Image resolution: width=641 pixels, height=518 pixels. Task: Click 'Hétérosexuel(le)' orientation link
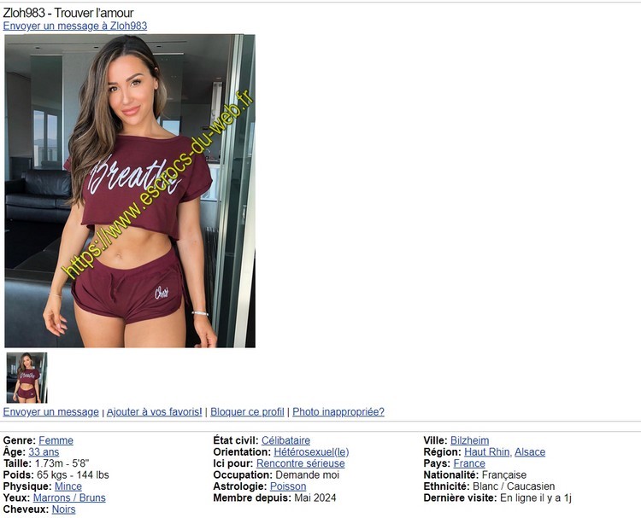coord(311,452)
